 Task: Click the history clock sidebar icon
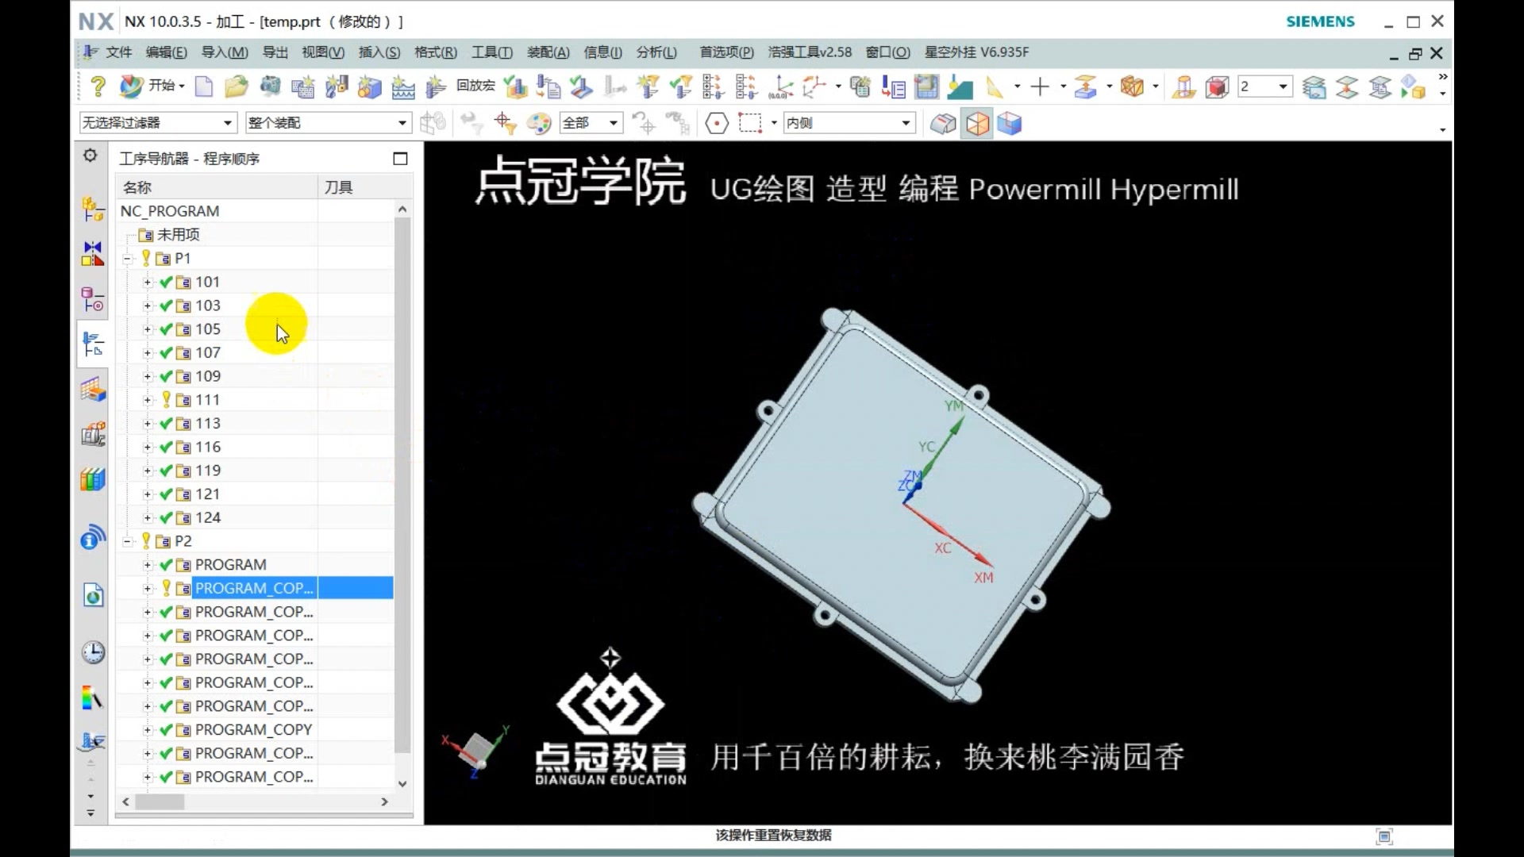click(93, 652)
